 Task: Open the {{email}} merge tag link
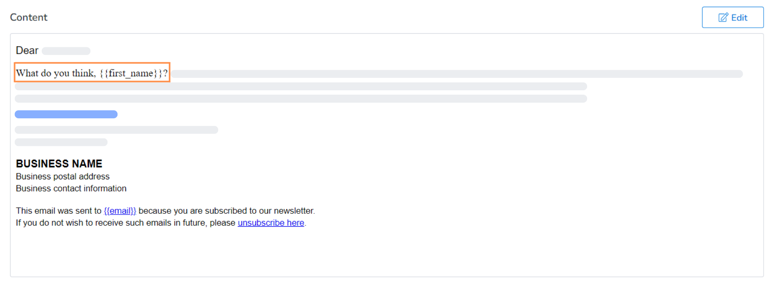[x=120, y=211]
